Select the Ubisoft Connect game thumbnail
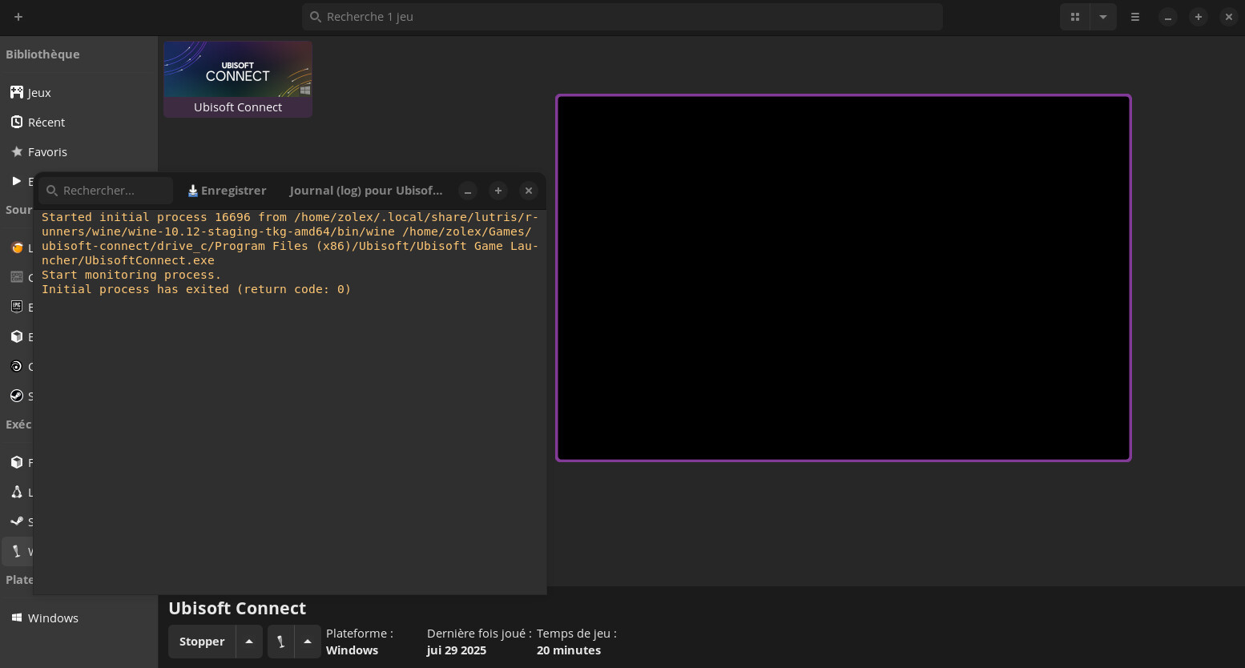This screenshot has height=668, width=1245. click(x=238, y=70)
